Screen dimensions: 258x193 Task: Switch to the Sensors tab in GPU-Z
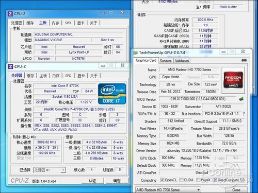(166, 61)
